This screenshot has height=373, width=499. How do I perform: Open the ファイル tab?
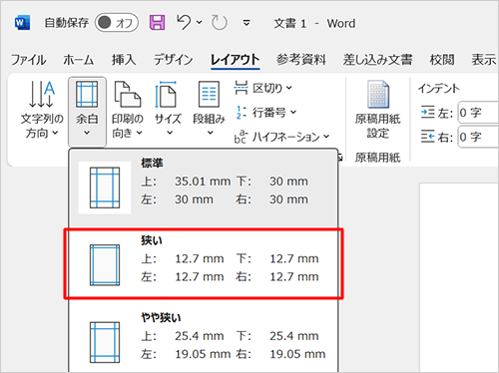click(x=28, y=60)
